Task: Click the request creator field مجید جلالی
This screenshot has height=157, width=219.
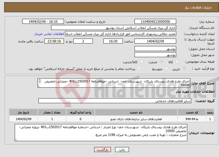Action: pos(121,34)
